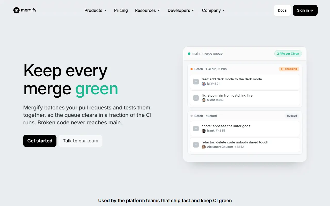
Task: Click the orange dot beside 'Batch · 1 CI run'
Action: click(x=192, y=69)
